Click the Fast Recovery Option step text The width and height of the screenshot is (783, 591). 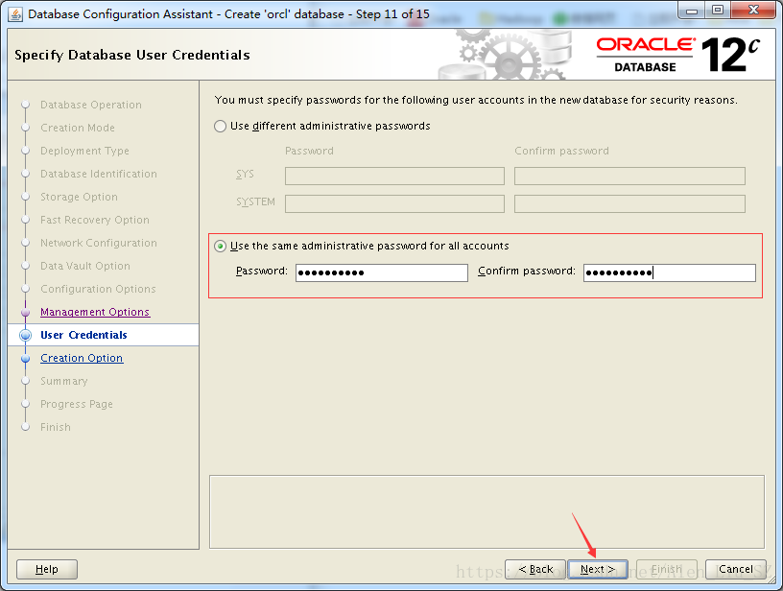tap(95, 220)
